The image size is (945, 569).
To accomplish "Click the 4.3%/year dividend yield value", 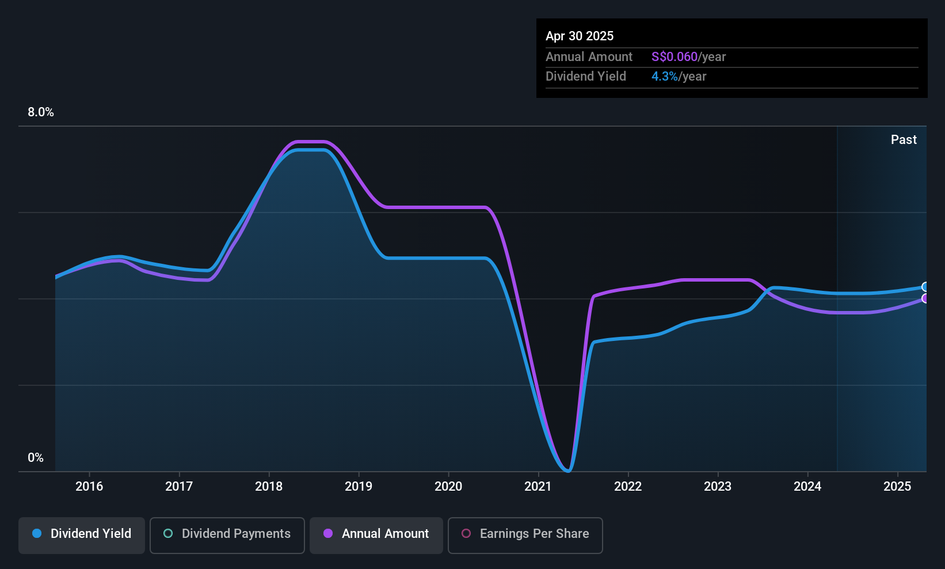I will (x=679, y=77).
